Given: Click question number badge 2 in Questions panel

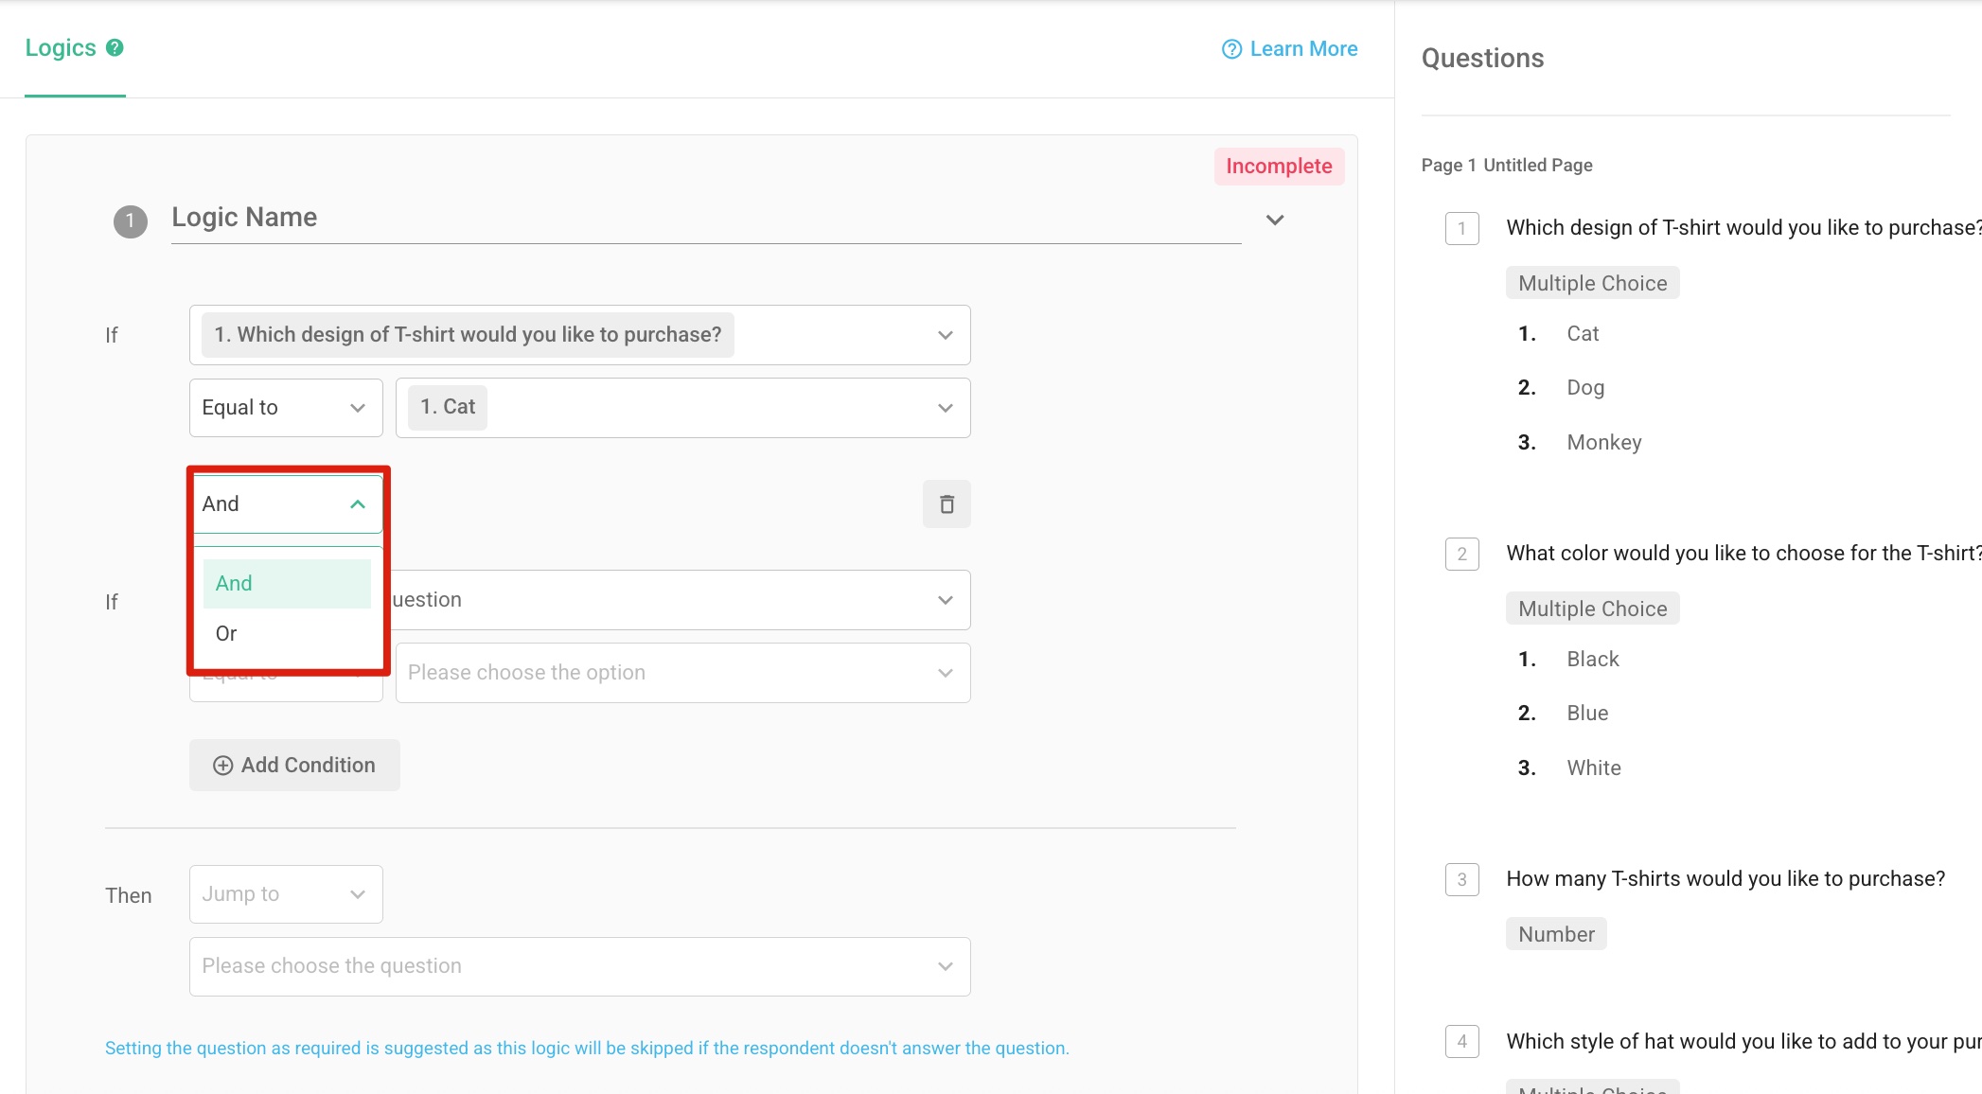Looking at the screenshot, I should tap(1462, 554).
